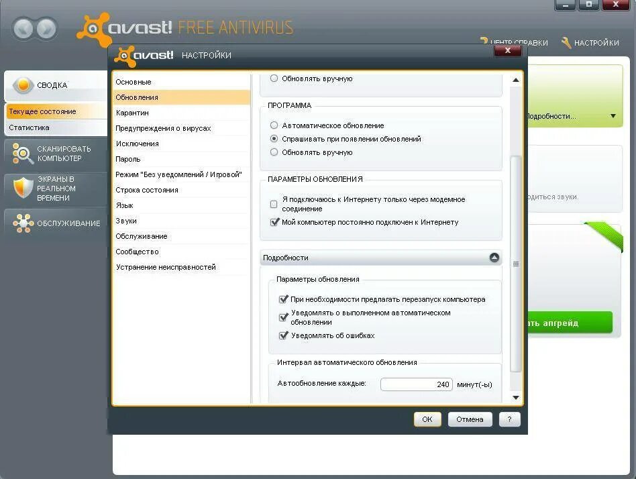Viewport: 636px width, 479px height.
Task: Click the back navigation arrow in the main window
Action: click(x=23, y=29)
